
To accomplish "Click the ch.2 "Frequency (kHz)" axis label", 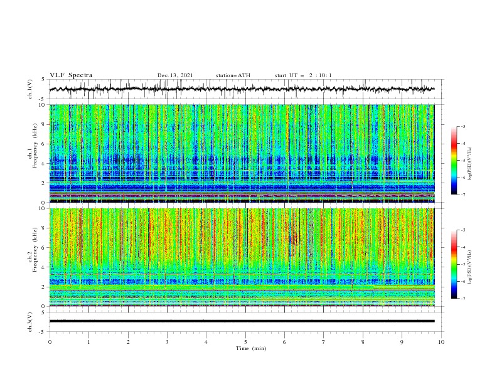I will pos(35,250).
